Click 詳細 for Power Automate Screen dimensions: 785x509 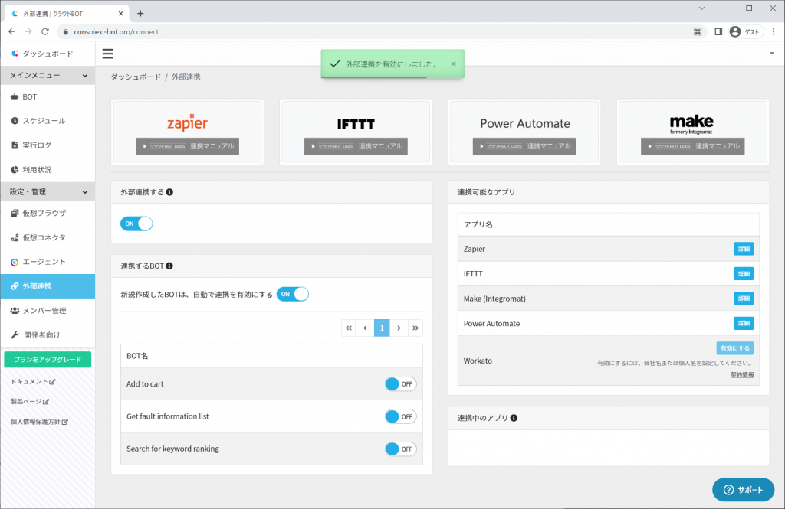pyautogui.click(x=744, y=324)
